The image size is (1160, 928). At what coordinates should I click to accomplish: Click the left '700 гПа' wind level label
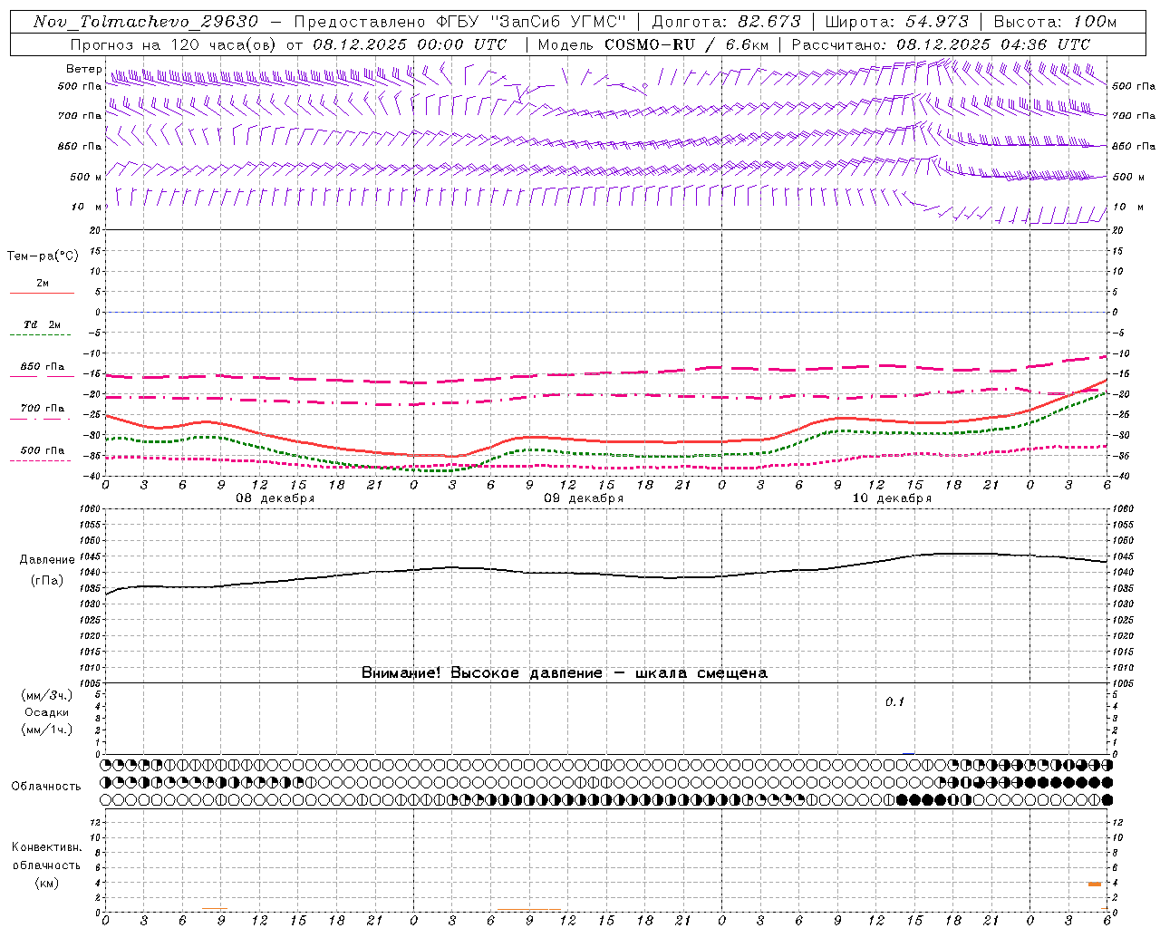click(80, 116)
